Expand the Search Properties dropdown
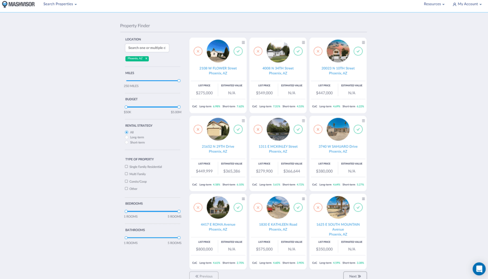This screenshot has width=488, height=279. click(x=60, y=4)
